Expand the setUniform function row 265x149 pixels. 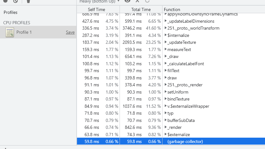(166, 92)
